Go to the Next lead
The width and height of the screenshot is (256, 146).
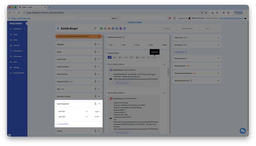pos(209,29)
